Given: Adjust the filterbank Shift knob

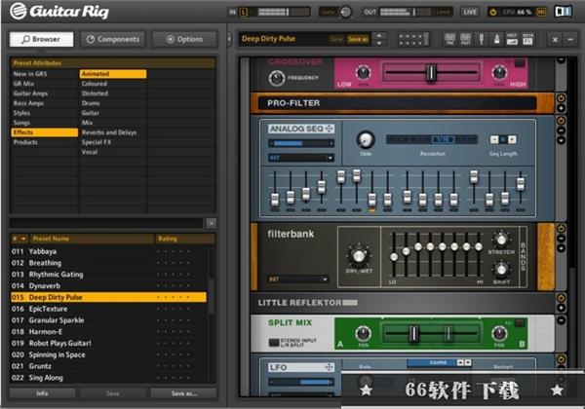Looking at the screenshot, I should [x=501, y=269].
